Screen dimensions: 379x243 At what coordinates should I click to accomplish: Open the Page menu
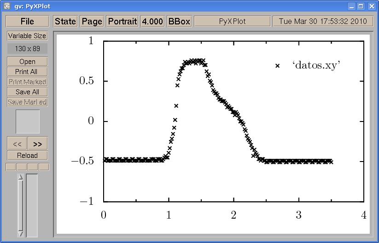(x=92, y=22)
